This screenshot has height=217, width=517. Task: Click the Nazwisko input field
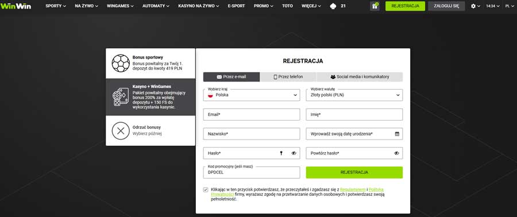click(252, 134)
